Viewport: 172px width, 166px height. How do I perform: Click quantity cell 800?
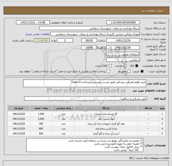point(41,129)
